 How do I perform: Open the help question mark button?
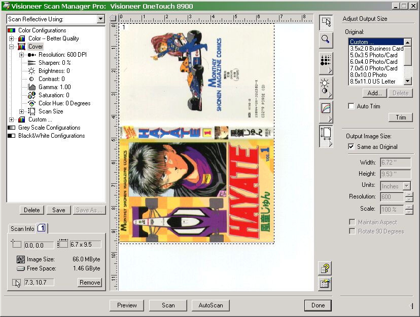[x=325, y=268]
